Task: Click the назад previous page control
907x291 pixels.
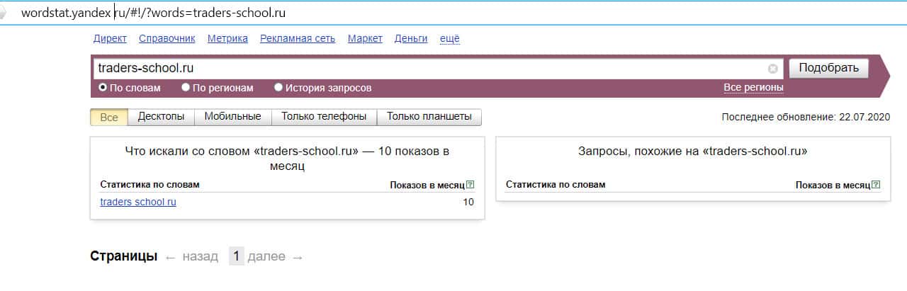Action: coord(191,256)
